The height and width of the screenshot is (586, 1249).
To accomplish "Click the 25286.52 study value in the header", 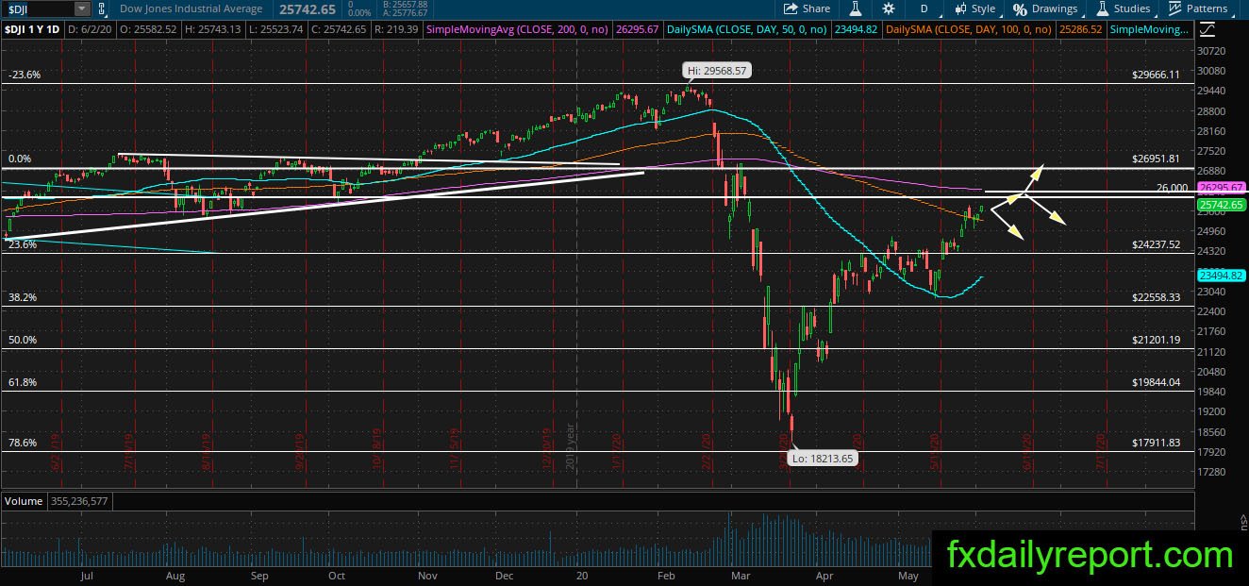I will (x=1082, y=30).
